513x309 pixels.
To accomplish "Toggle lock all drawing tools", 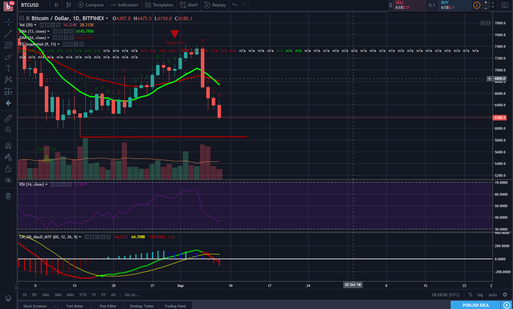I will click(8, 169).
